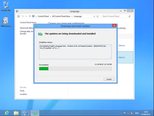Screen dimensions: 154x116
Task: Go up one level with the Up arrow
Action: coord(30,16)
